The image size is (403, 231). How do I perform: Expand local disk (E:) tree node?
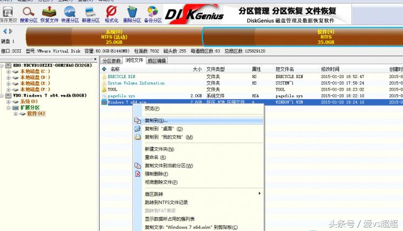pos(9,84)
